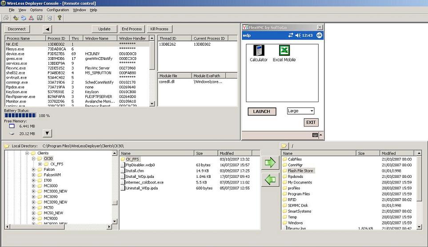Expand the Falcon folder in tree

tap(34, 169)
